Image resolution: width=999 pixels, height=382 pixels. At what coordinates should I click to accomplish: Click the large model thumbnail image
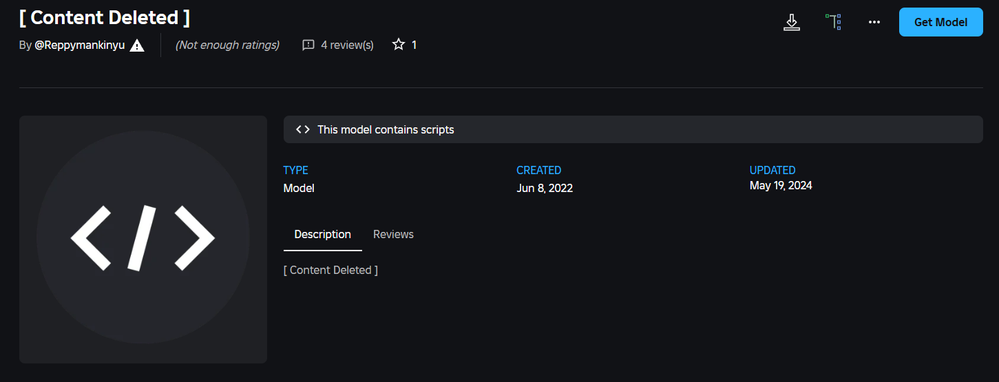[143, 239]
